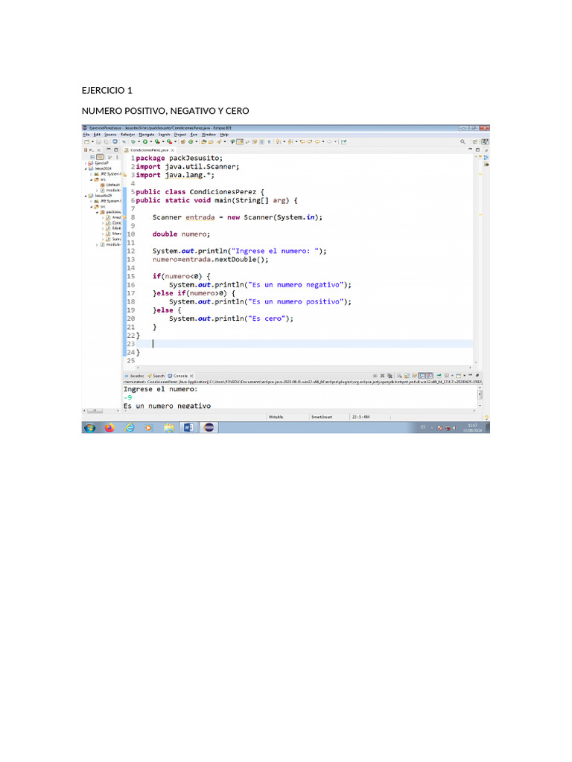Click the Last Edit Location arrow icon
Screen dimensions: 572x762
302,142
